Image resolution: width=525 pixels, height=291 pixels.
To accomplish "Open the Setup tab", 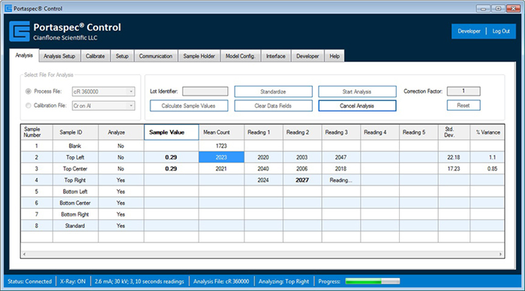I will [x=121, y=56].
